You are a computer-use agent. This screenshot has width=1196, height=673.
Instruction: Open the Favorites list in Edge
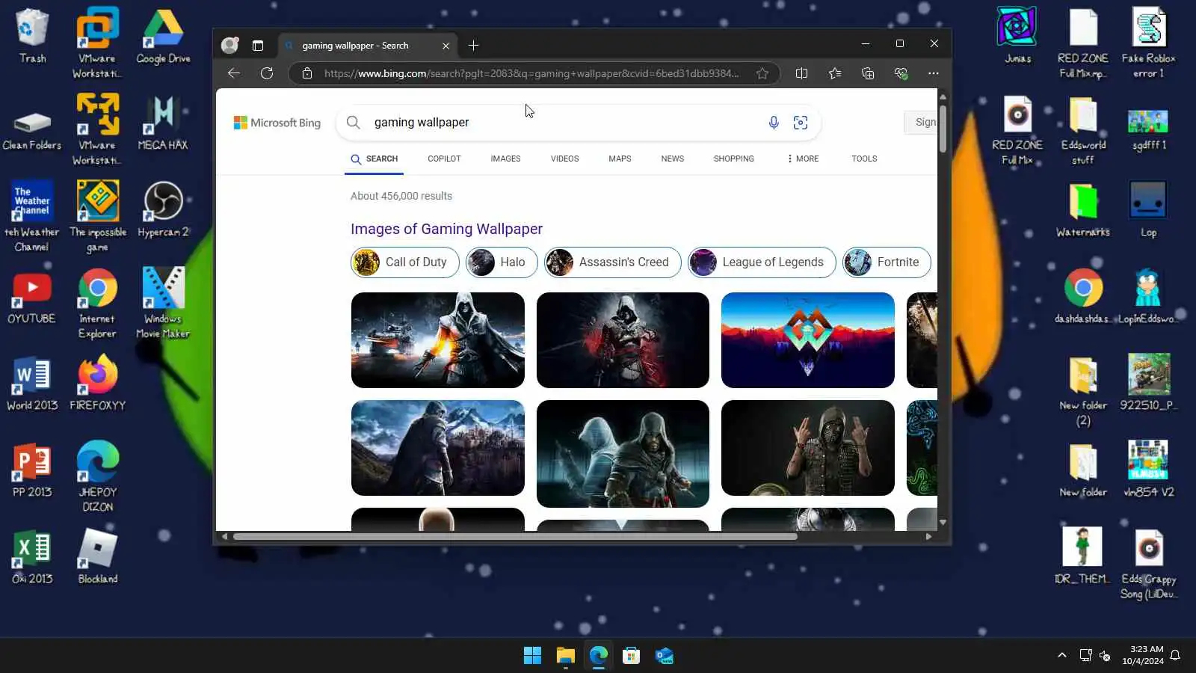[x=835, y=73]
